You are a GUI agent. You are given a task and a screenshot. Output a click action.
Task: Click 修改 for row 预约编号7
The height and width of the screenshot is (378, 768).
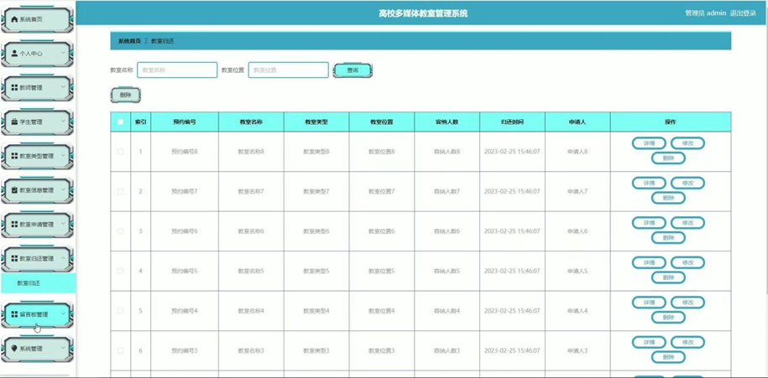point(687,183)
